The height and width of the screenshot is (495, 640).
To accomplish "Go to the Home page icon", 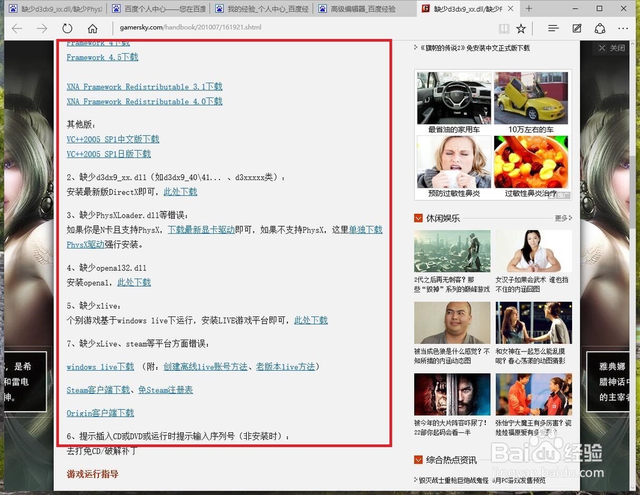I will pos(93,28).
